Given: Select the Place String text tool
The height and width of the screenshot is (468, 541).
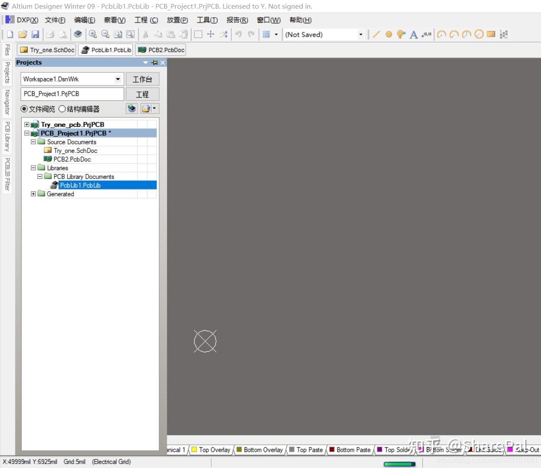Looking at the screenshot, I should click(413, 34).
